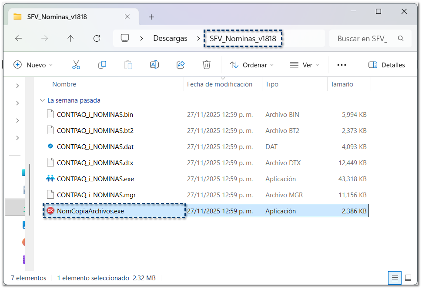Click the Share icon in toolbar
The height and width of the screenshot is (289, 422).
pyautogui.click(x=181, y=65)
